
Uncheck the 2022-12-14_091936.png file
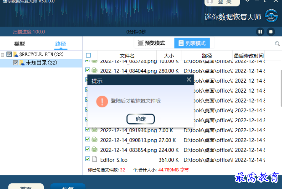coord(88,129)
